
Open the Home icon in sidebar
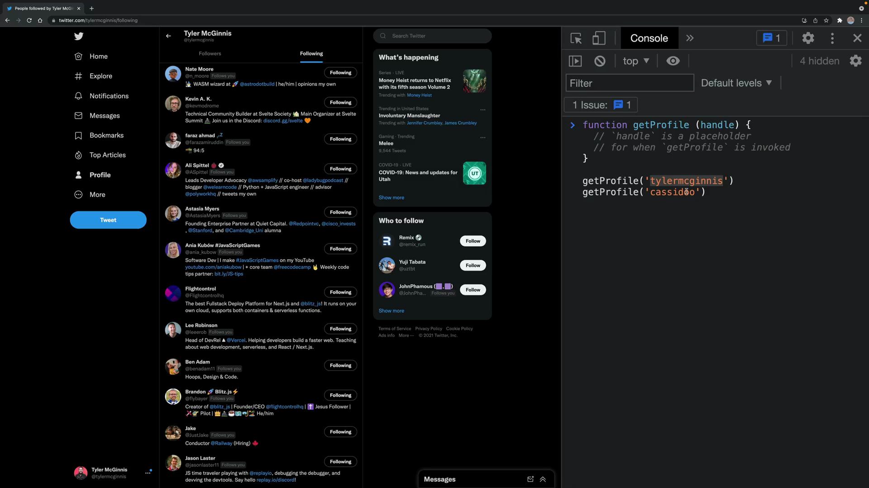[78, 56]
